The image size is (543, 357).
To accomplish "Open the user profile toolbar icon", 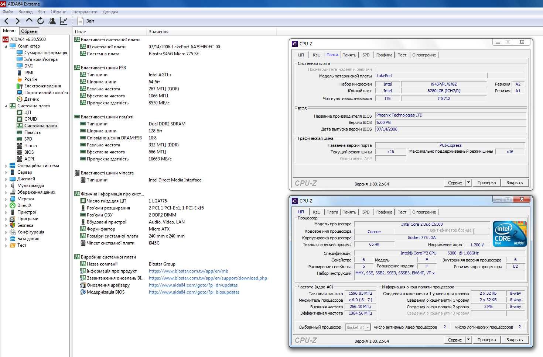I will [x=52, y=21].
